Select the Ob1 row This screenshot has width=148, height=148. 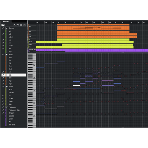click(x=14, y=66)
